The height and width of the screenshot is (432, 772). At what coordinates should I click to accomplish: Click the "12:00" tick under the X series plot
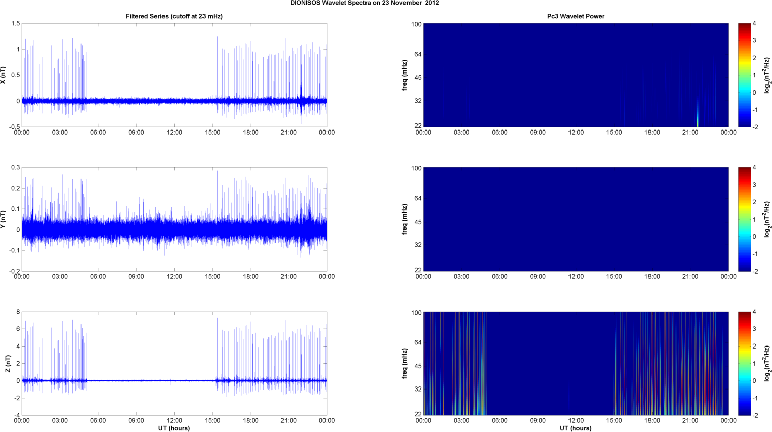(x=174, y=133)
